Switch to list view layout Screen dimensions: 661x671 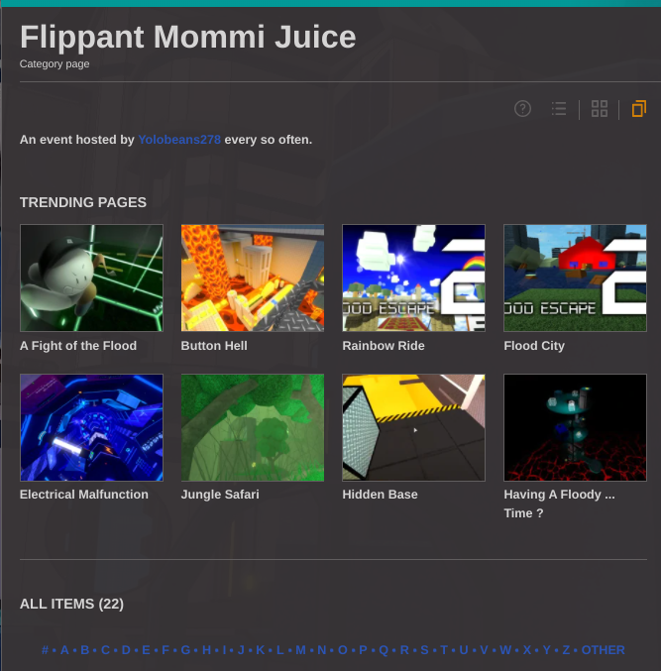click(559, 109)
